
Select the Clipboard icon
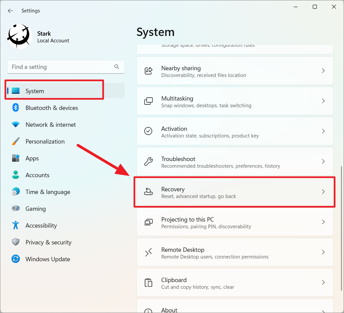(x=148, y=282)
